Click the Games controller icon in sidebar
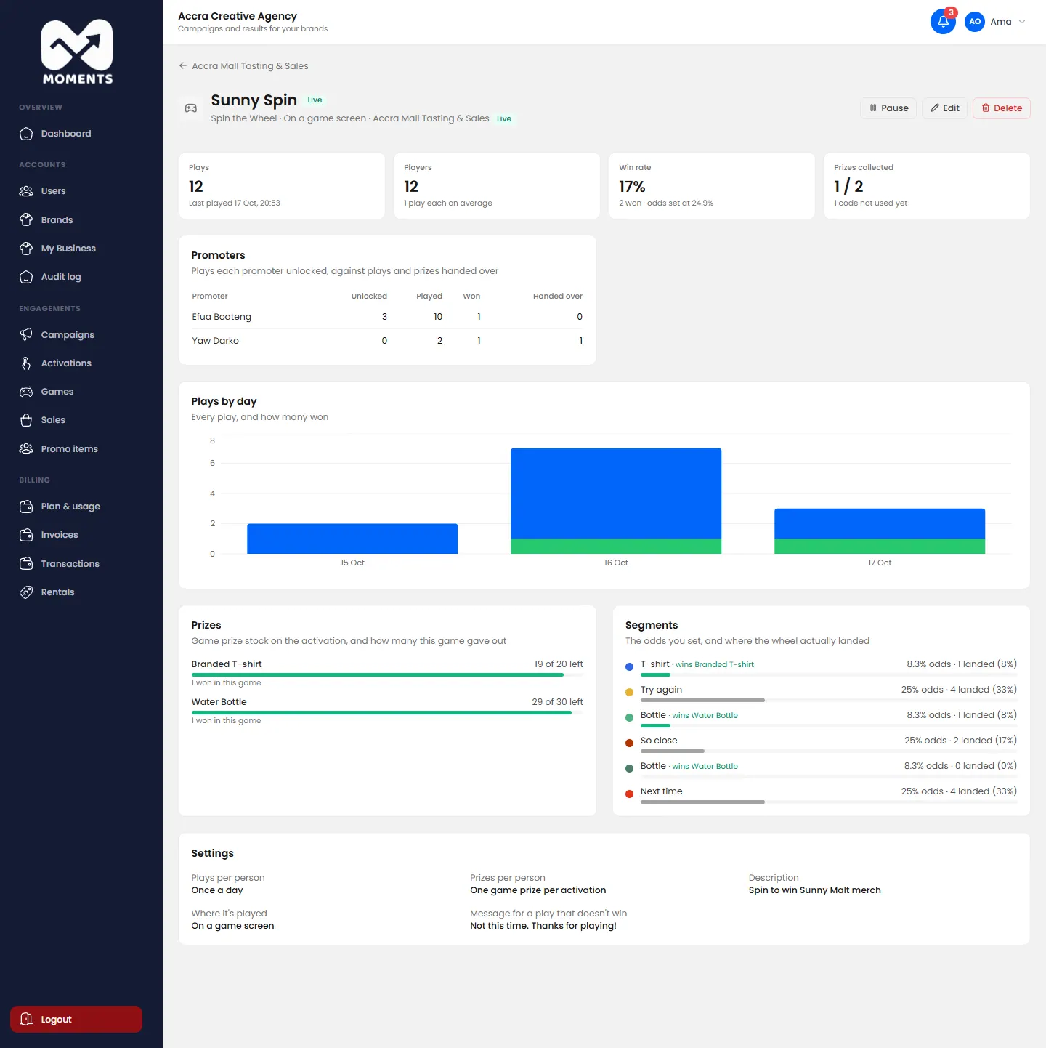This screenshot has height=1048, width=1046. 26,392
